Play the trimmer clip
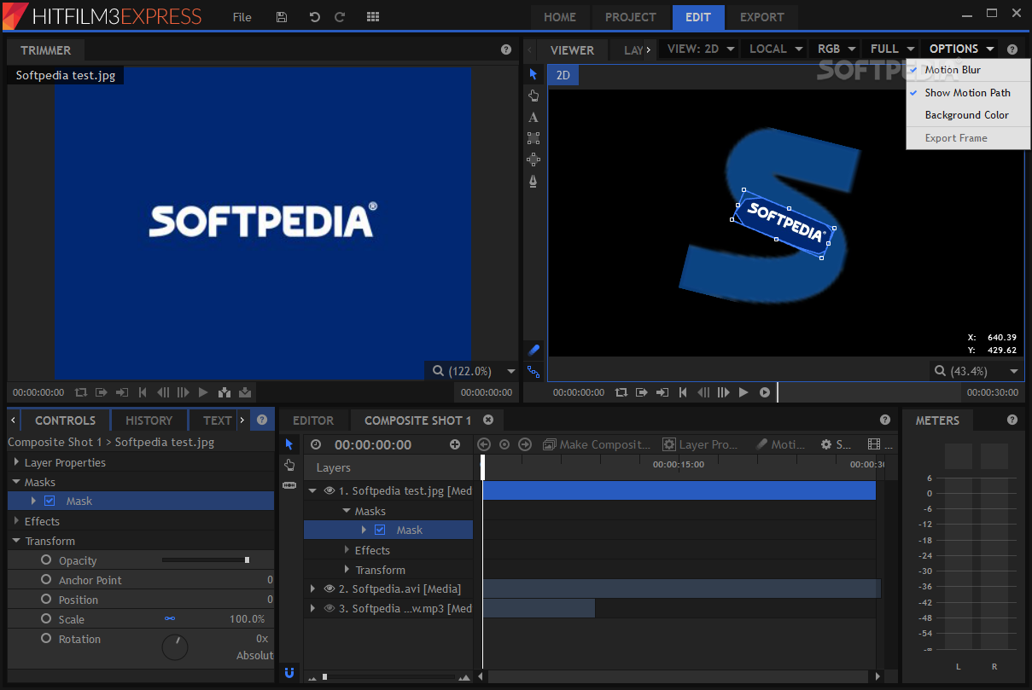 point(203,392)
